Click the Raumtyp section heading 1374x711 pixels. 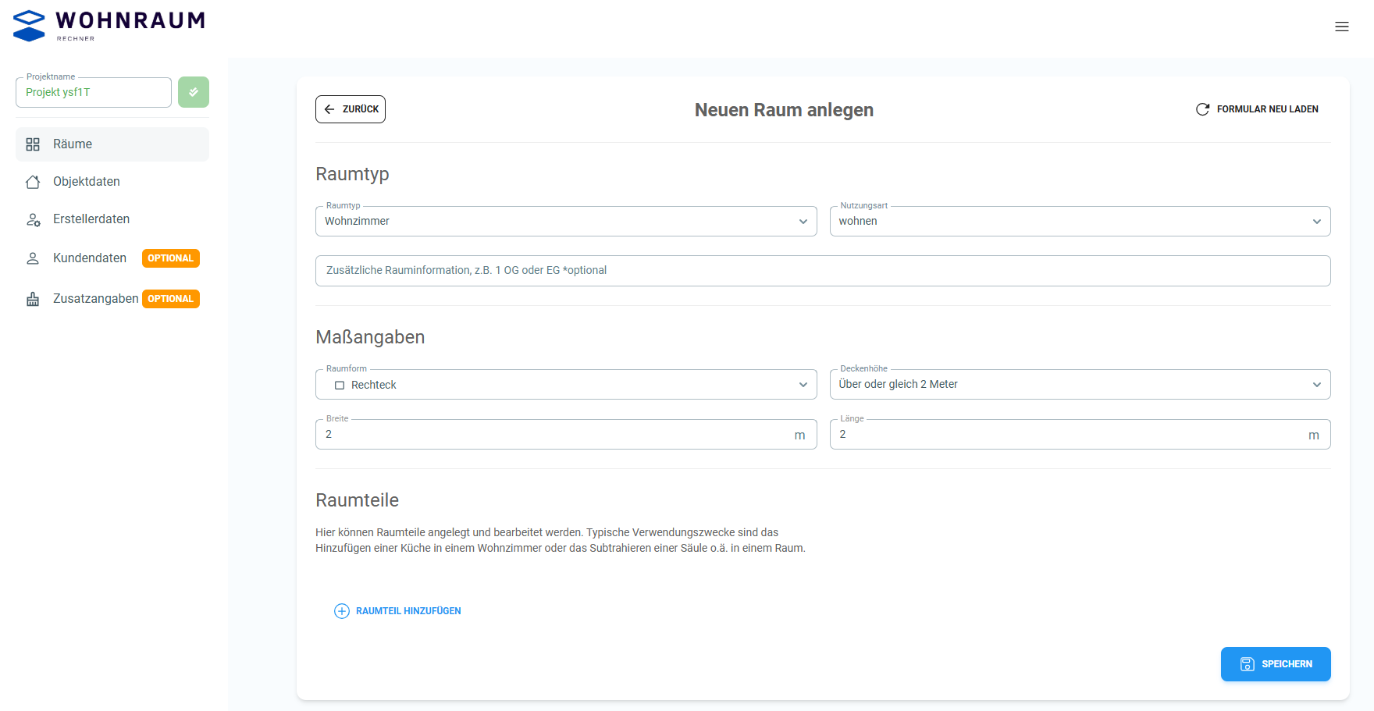352,174
